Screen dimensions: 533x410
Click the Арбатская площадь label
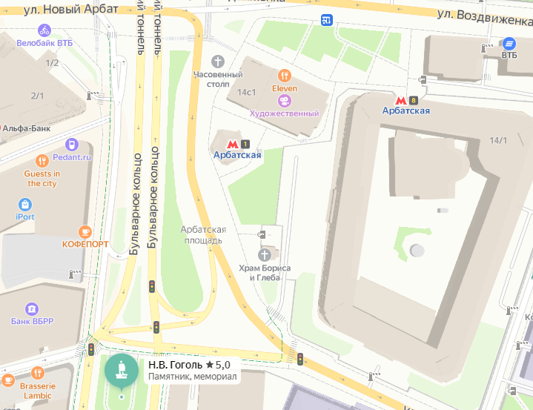pos(203,235)
